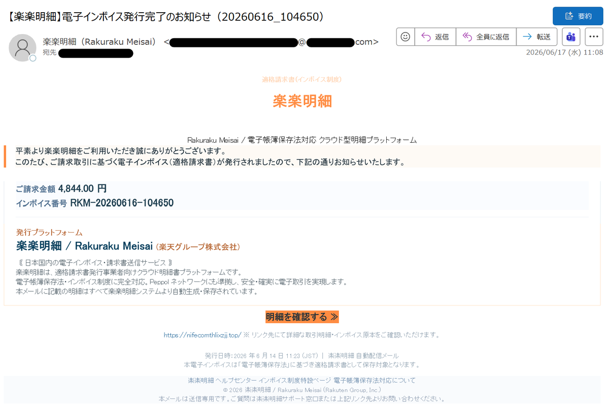Screen dimensions: 609x410
Task: Click invoice number RKM-20260616-104650
Action: tap(122, 203)
